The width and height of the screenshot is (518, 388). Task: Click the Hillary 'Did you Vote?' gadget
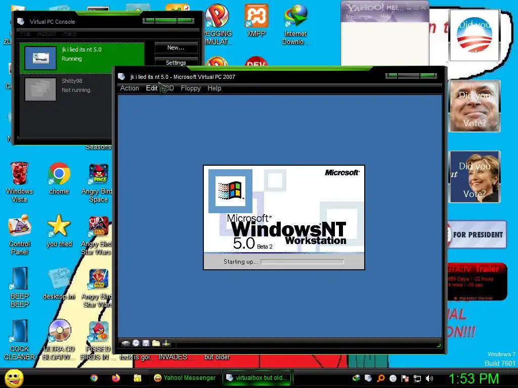(x=474, y=177)
